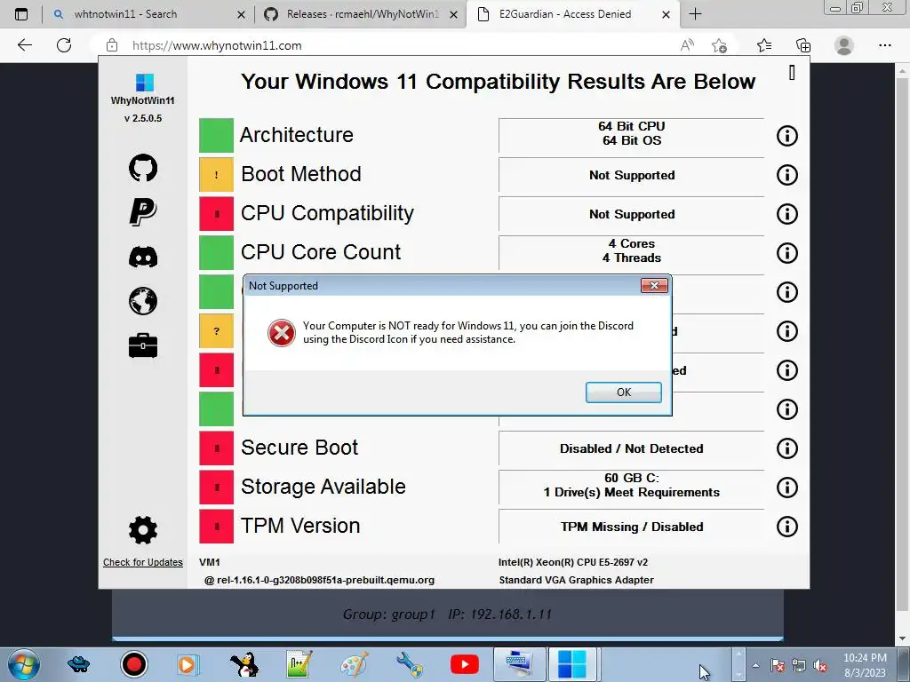Click the red CPU Compatibility status square
This screenshot has width=910, height=682.
tap(217, 213)
